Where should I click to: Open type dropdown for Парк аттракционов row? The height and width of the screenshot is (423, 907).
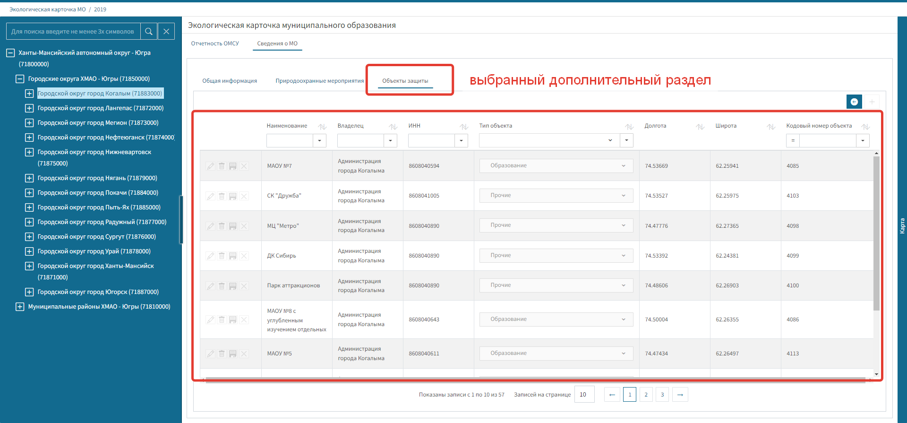(556, 285)
